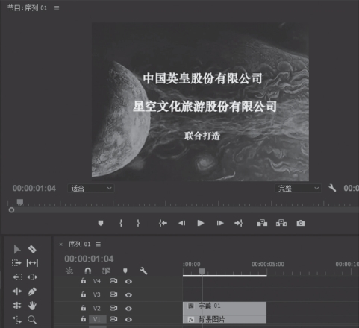The height and width of the screenshot is (328, 359).
Task: Click the Add Marker button in monitor
Action: (x=101, y=223)
